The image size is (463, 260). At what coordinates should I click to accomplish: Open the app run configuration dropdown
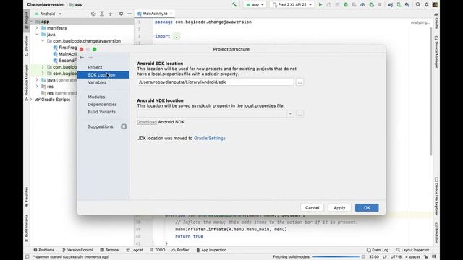coord(255,4)
